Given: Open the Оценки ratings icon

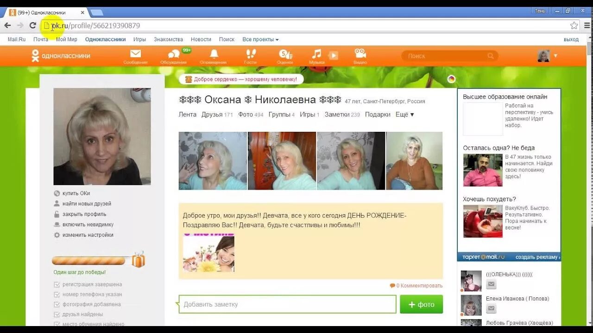Looking at the screenshot, I should [285, 56].
